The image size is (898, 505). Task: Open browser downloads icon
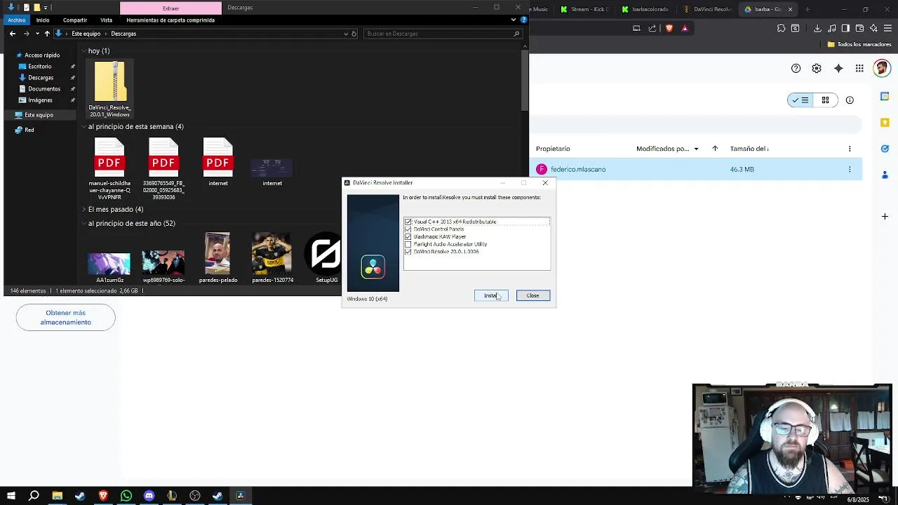[817, 28]
